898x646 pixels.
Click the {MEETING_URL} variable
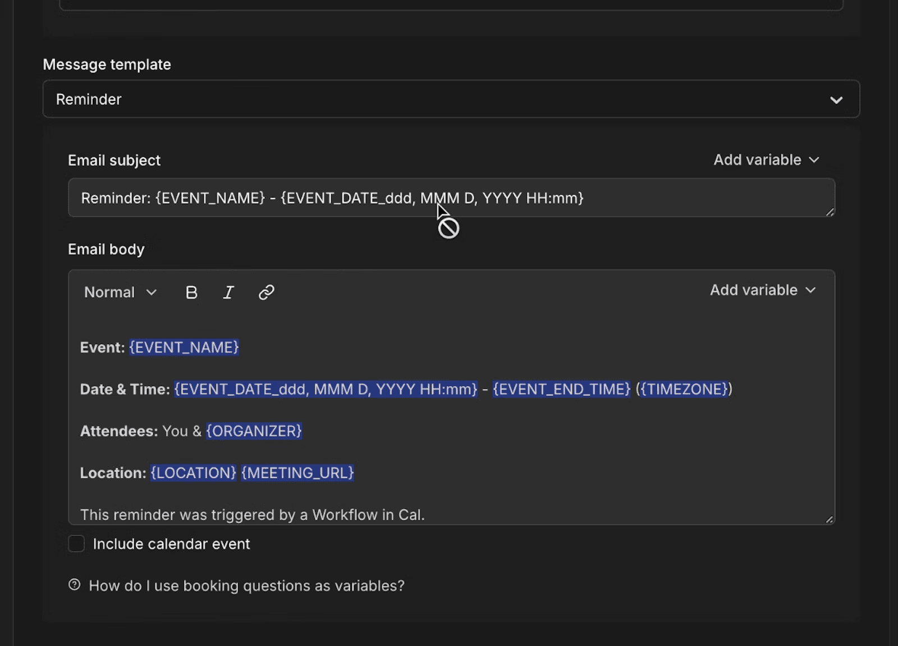point(297,473)
